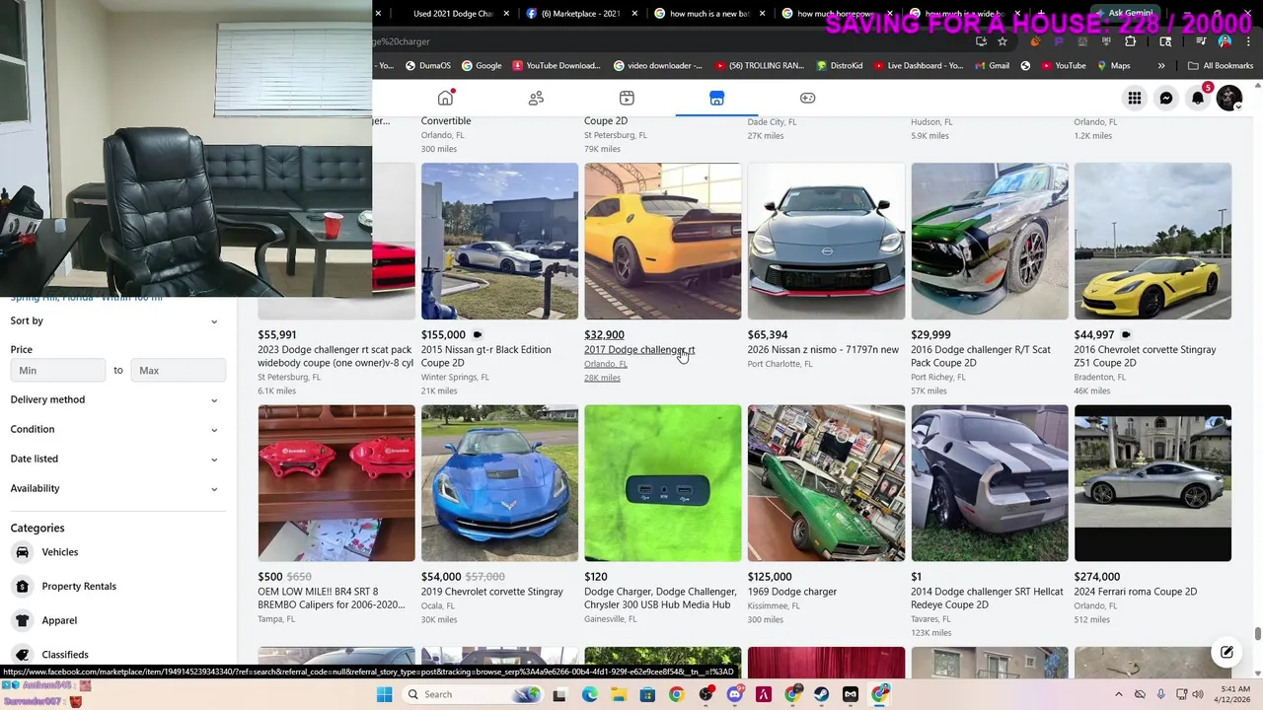Click the compose new message pencil icon
The image size is (1263, 710).
pos(1226,652)
